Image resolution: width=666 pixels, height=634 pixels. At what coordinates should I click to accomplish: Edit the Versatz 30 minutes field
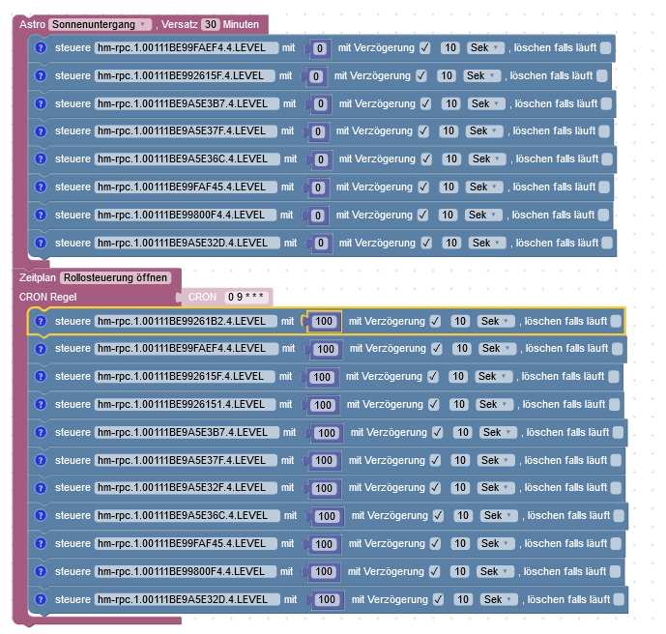[x=211, y=24]
